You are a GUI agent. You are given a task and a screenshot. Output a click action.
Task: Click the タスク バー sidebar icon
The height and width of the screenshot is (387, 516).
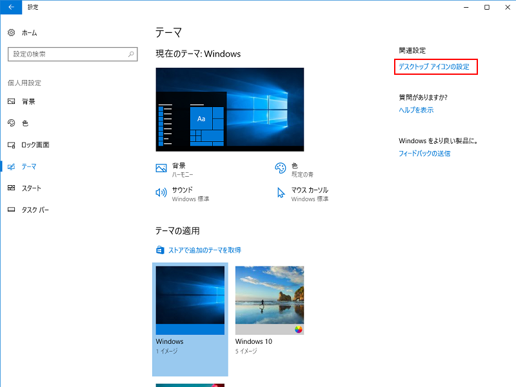pos(11,210)
